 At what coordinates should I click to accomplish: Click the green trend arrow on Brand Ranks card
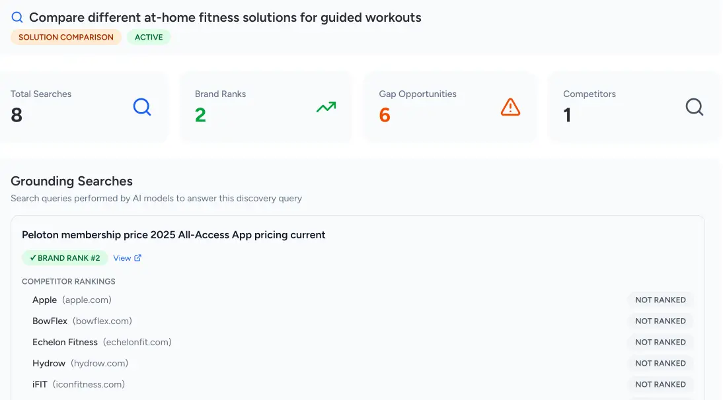[326, 106]
